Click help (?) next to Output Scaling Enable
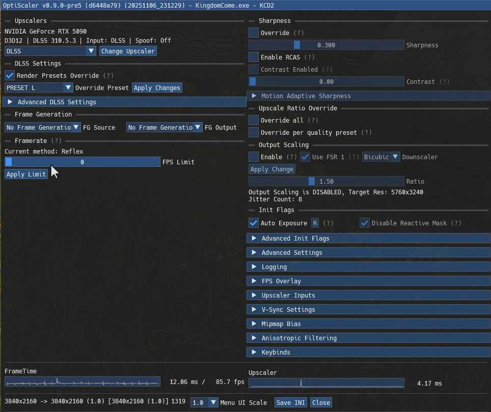The width and height of the screenshot is (491, 412). click(x=291, y=157)
